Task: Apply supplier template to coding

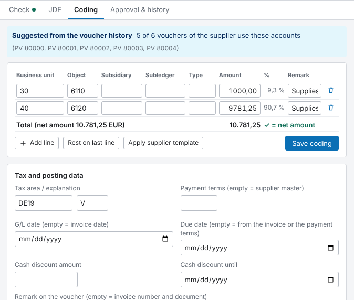Action: pos(163,143)
